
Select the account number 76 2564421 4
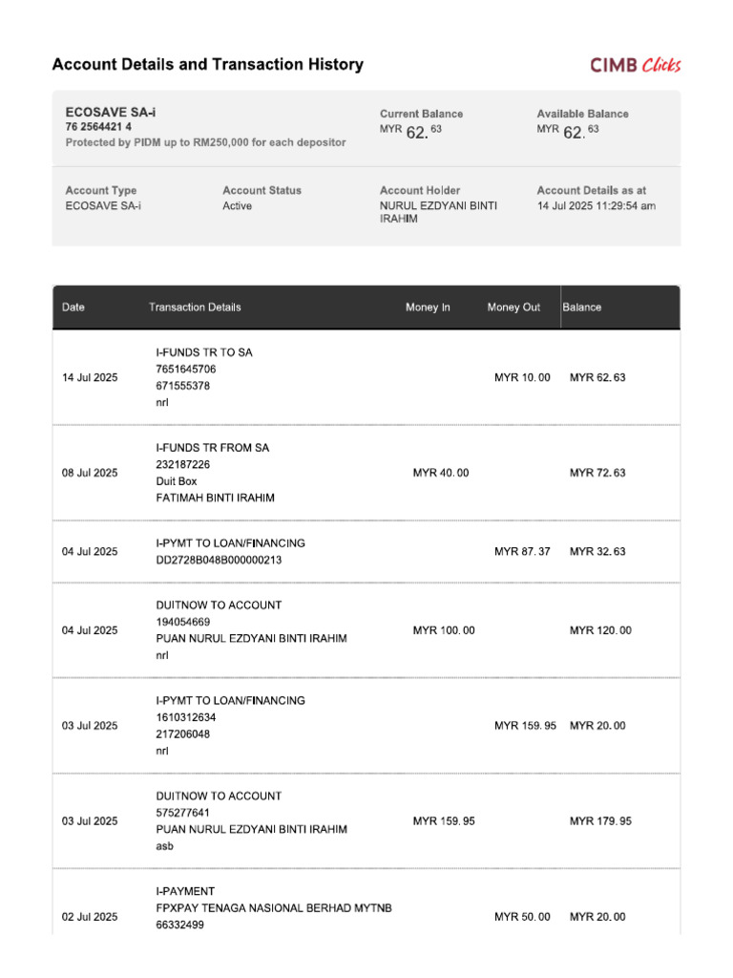(x=98, y=127)
